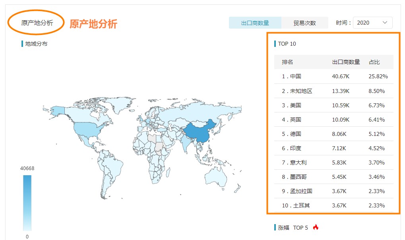Select the 3 . 美国 row

pyautogui.click(x=333, y=105)
